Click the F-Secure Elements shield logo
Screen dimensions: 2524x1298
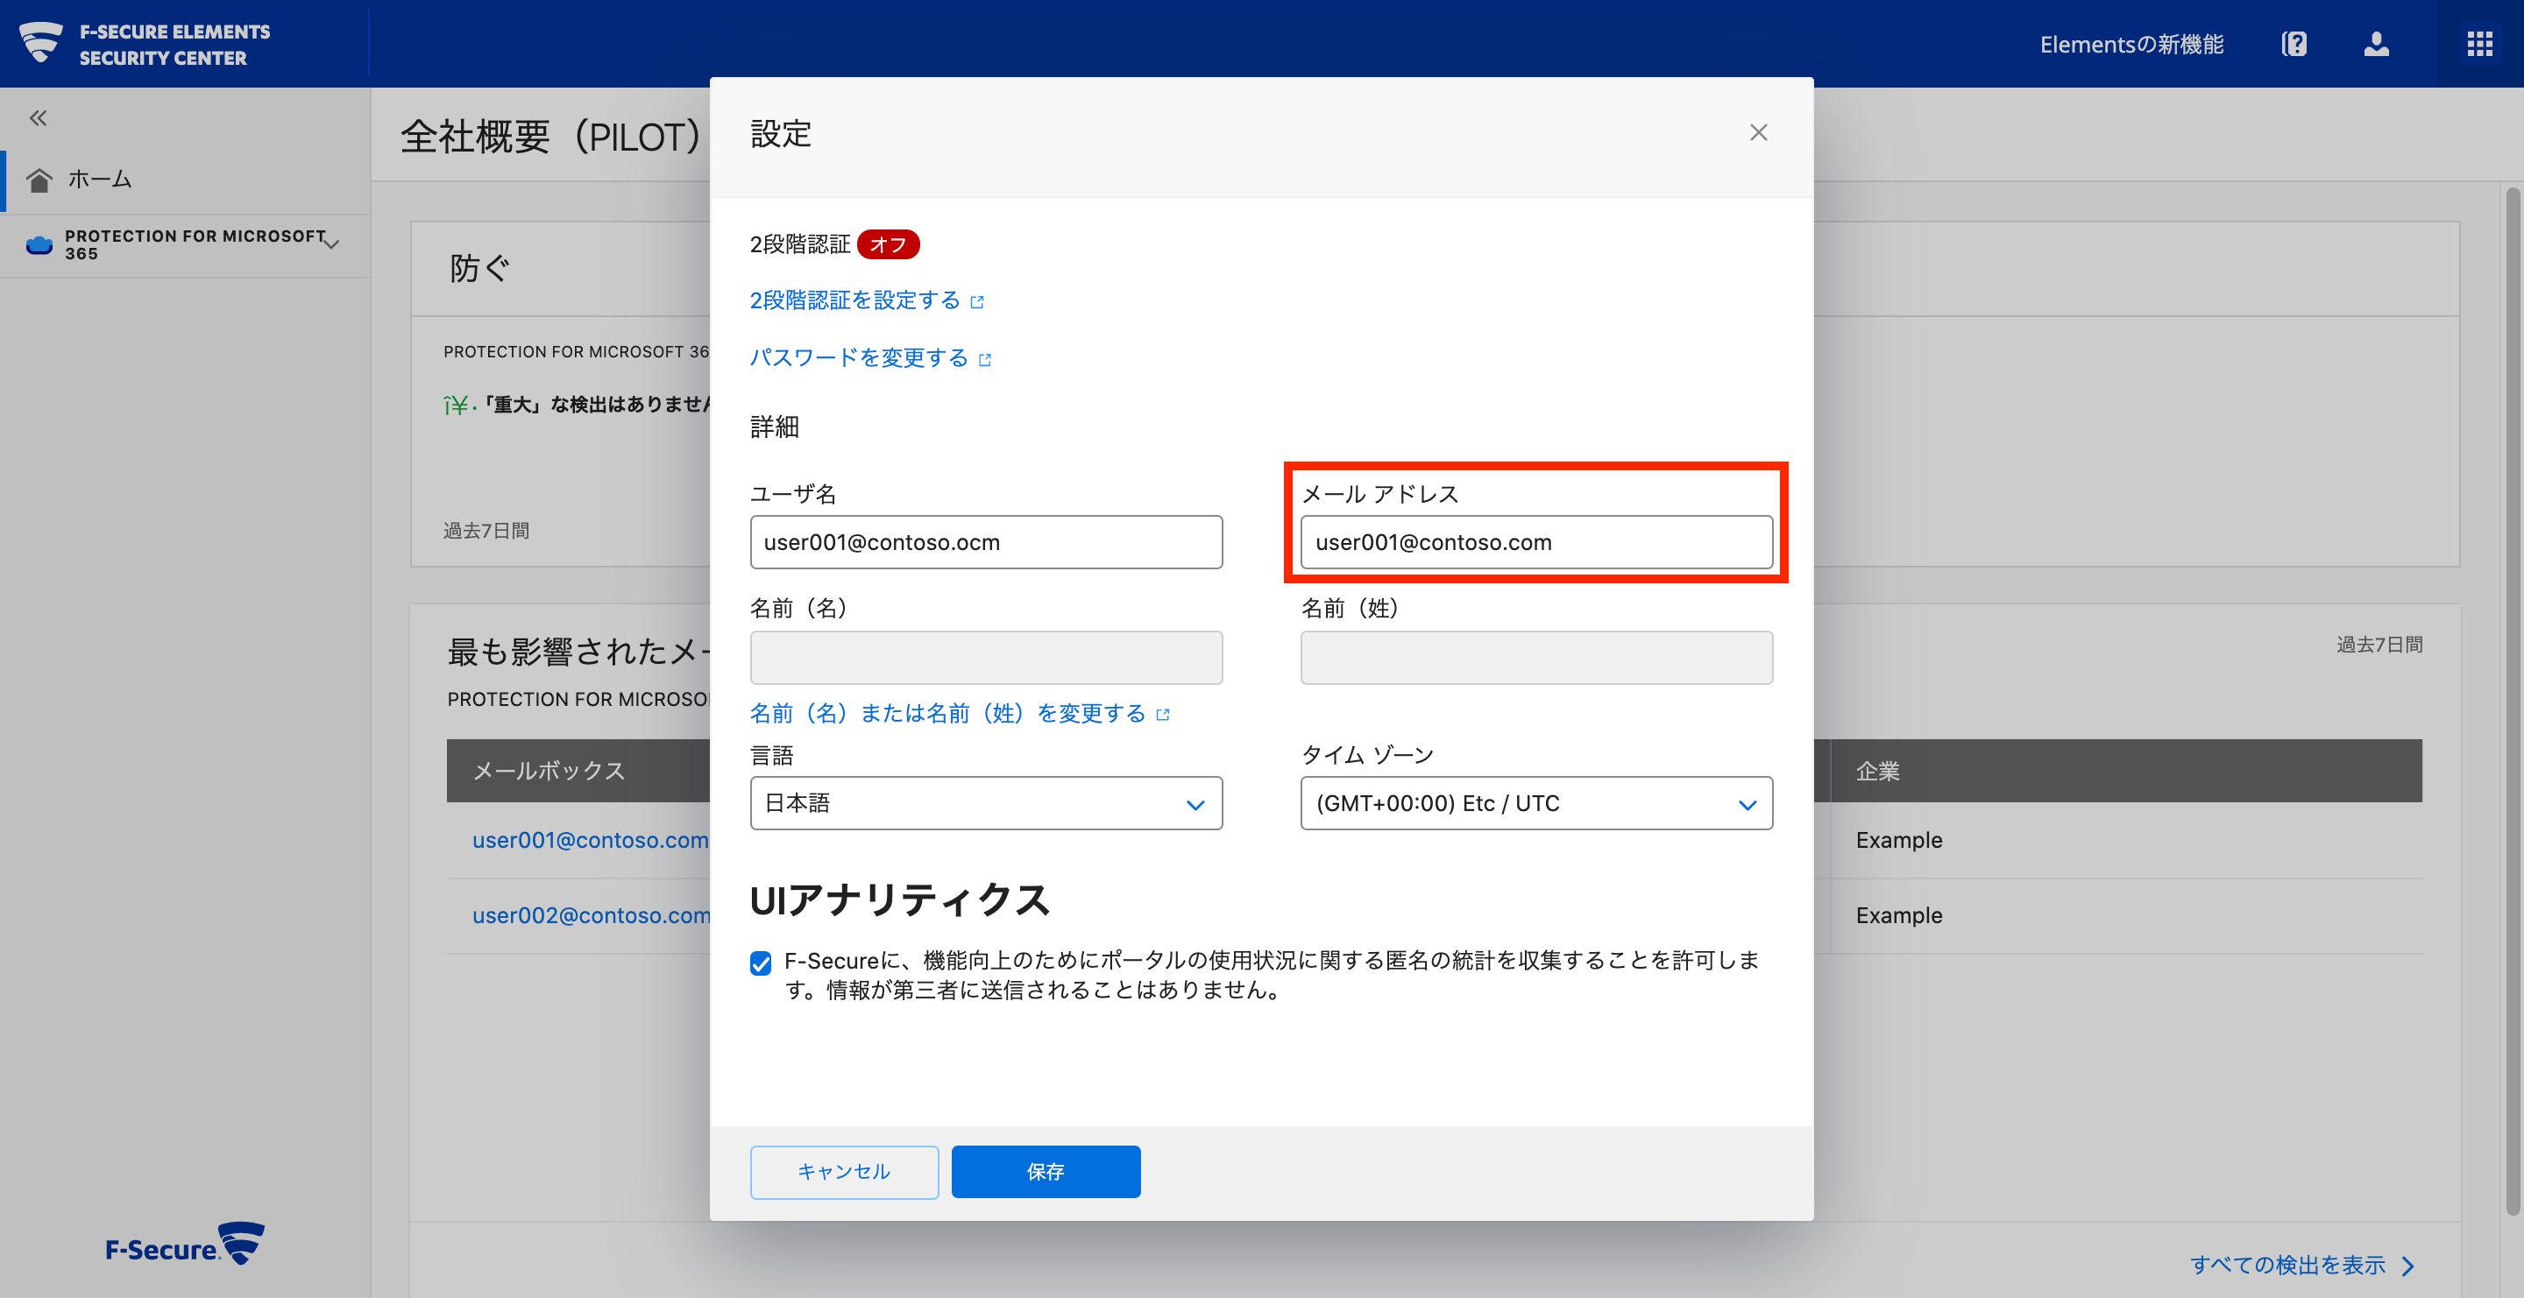click(x=40, y=42)
